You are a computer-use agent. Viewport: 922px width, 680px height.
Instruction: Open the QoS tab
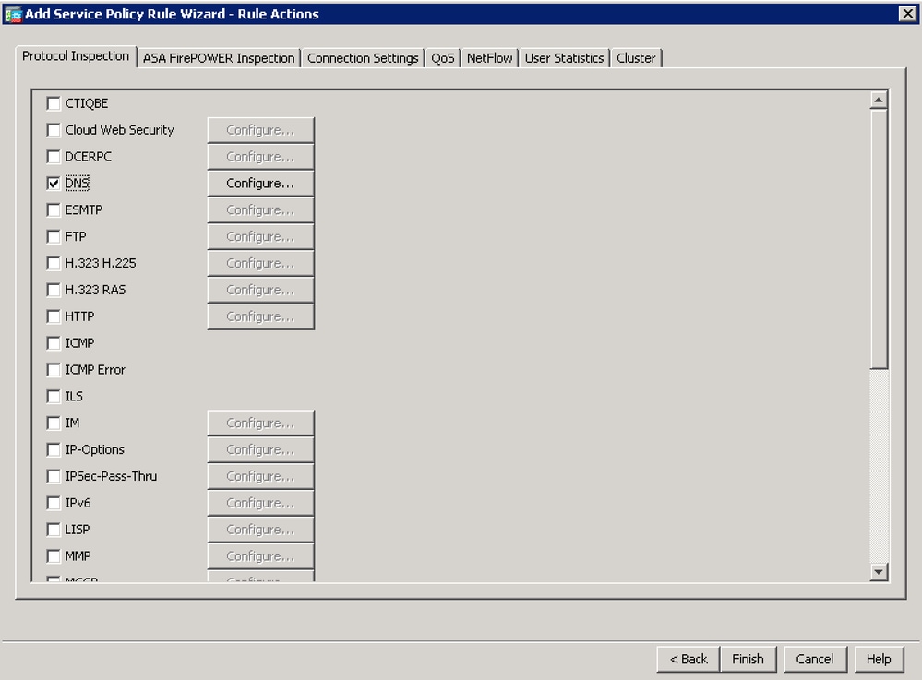coord(443,58)
